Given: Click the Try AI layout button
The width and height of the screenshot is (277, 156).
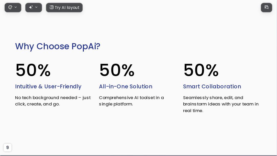Looking at the screenshot, I should 64,8.
